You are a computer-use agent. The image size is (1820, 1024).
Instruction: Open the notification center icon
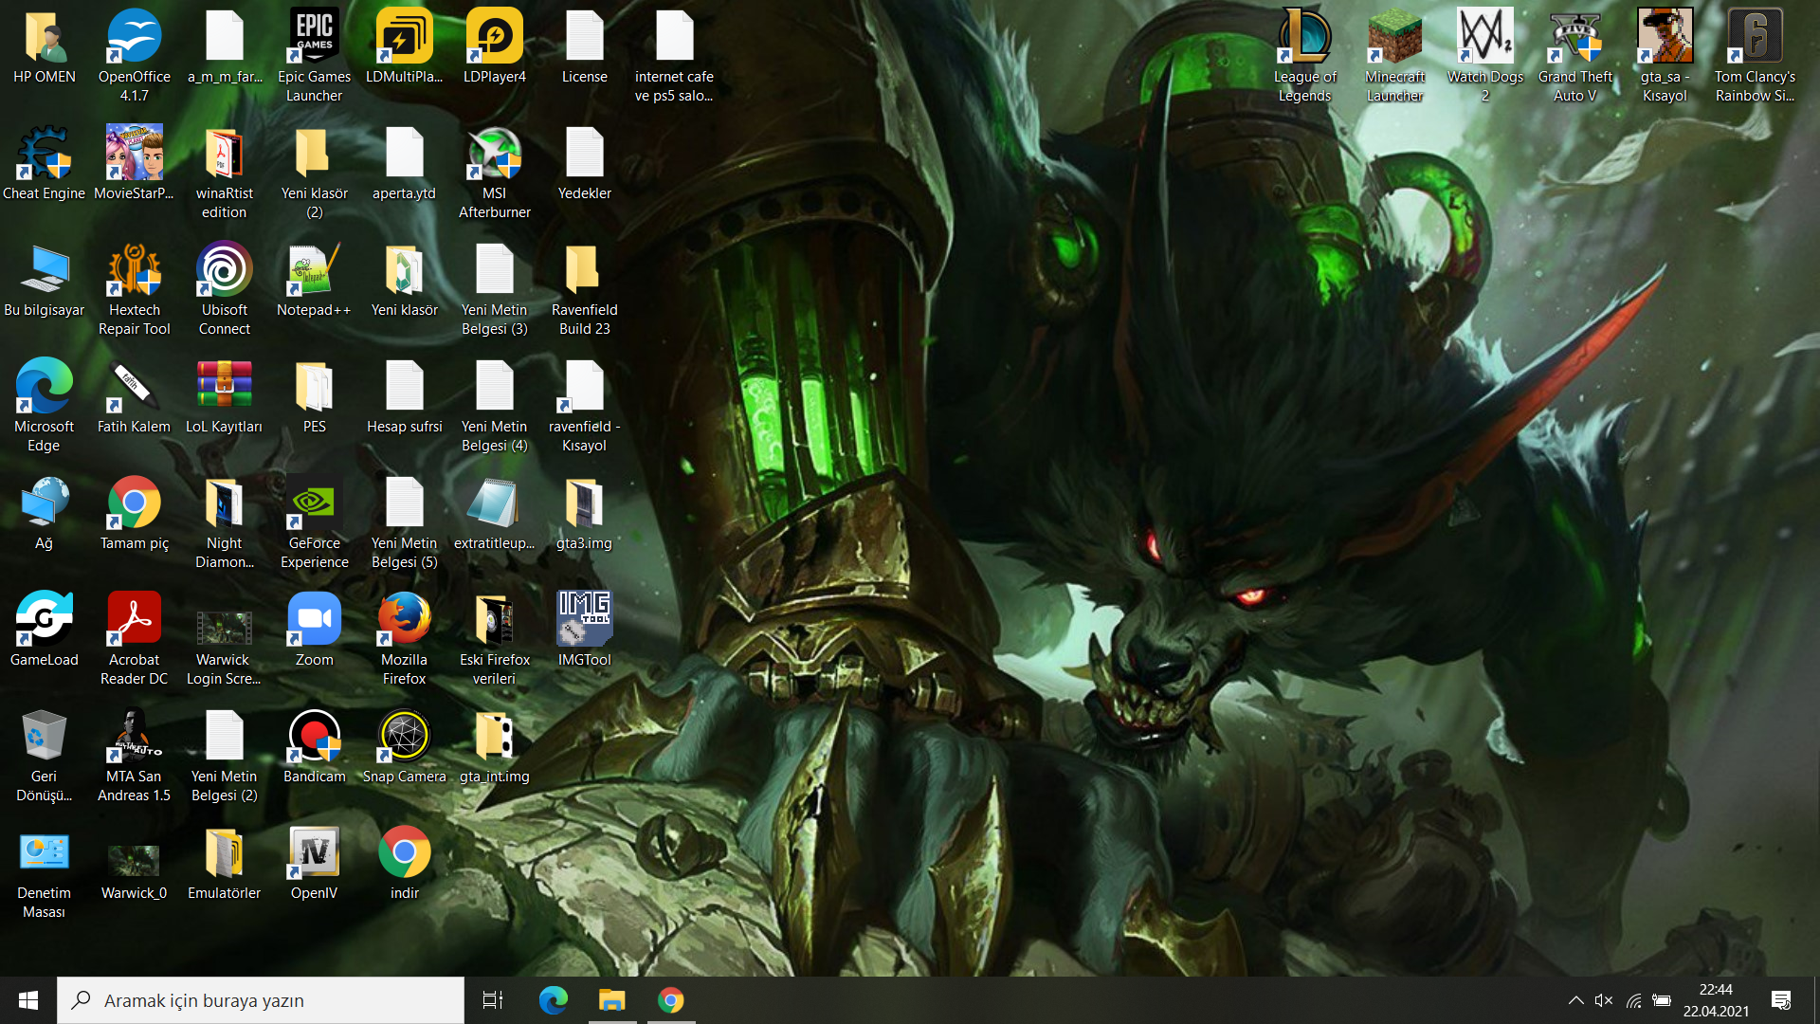(x=1781, y=1000)
